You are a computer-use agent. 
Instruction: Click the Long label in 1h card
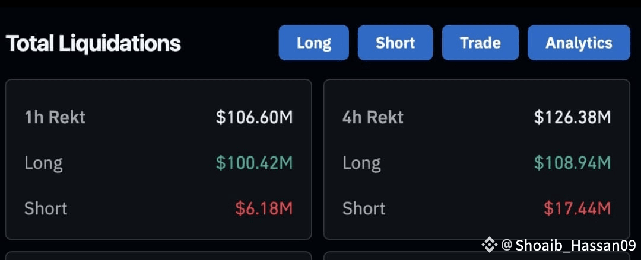tap(44, 163)
